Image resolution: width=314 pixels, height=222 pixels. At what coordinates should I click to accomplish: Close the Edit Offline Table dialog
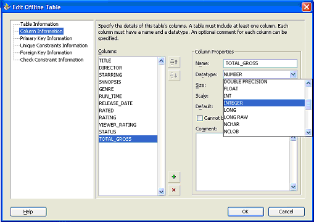tap(307, 7)
